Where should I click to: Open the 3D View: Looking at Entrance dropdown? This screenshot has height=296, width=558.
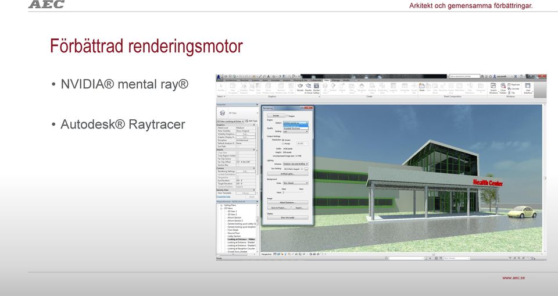[230, 122]
